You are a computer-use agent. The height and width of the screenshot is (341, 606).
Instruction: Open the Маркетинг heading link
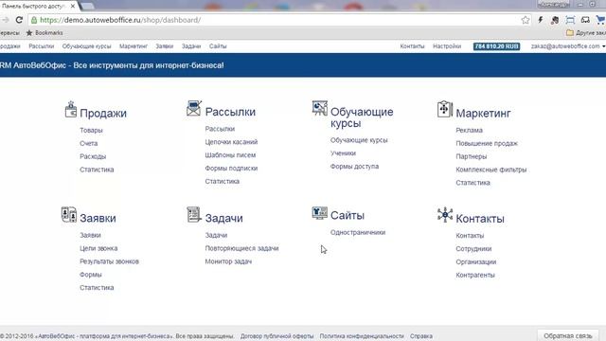pos(483,114)
